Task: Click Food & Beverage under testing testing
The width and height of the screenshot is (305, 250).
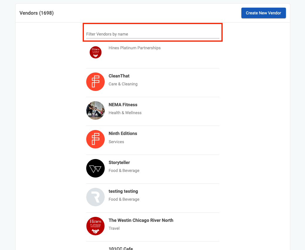Action: pyautogui.click(x=124, y=200)
